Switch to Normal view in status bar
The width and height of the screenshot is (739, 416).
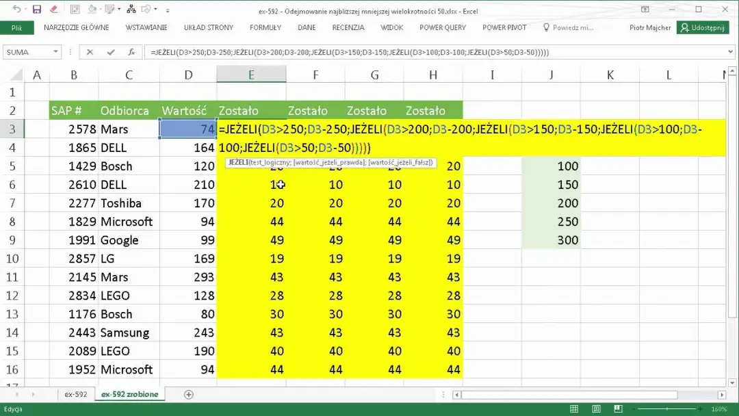click(x=574, y=409)
